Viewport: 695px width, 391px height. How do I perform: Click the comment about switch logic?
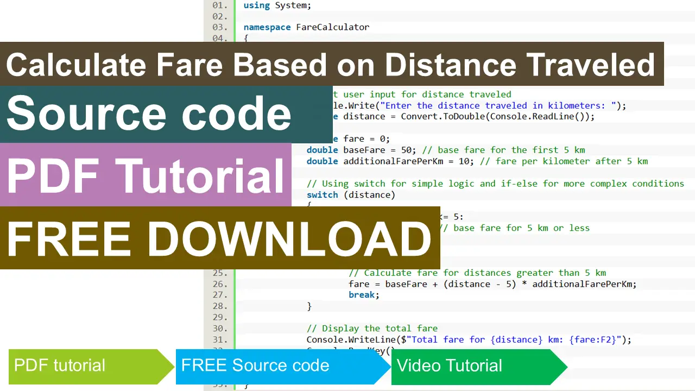(495, 184)
